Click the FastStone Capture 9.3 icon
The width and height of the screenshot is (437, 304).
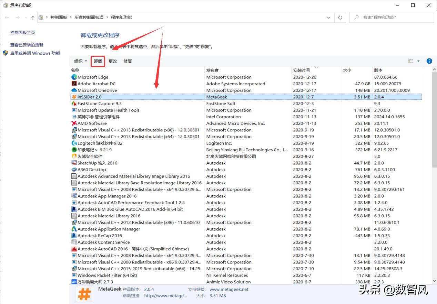coord(74,104)
